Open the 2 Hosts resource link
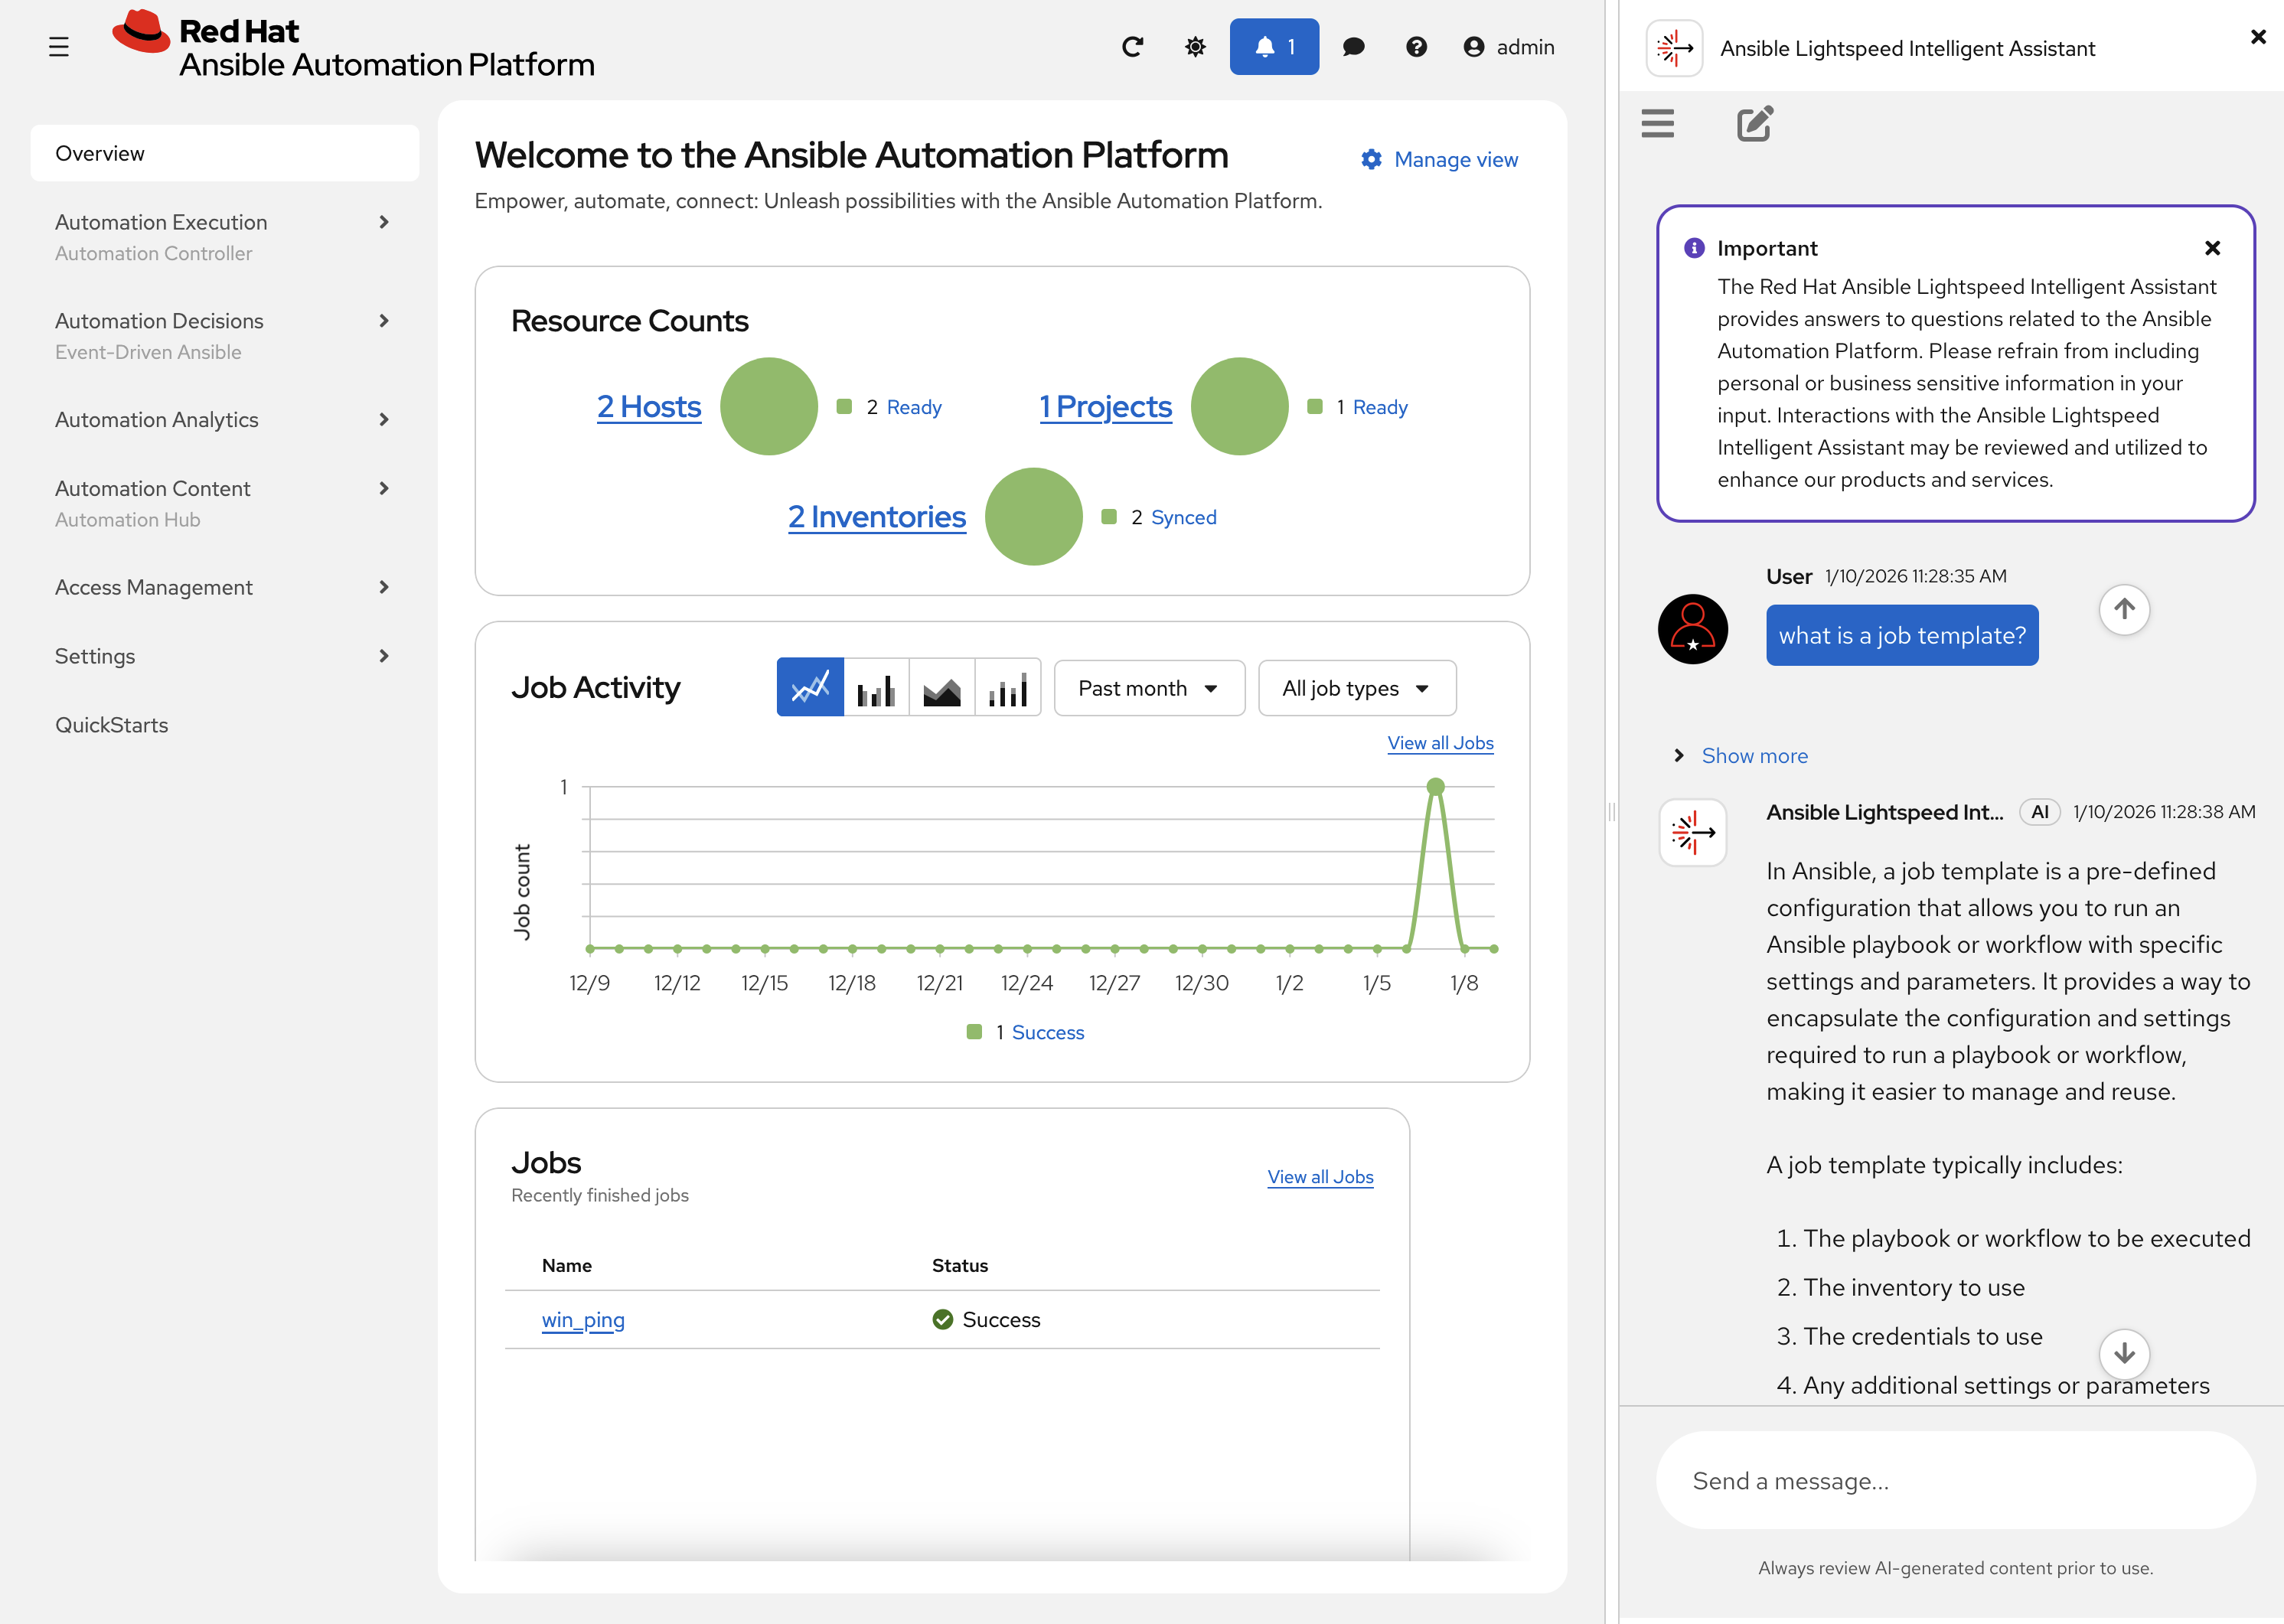 (x=648, y=406)
